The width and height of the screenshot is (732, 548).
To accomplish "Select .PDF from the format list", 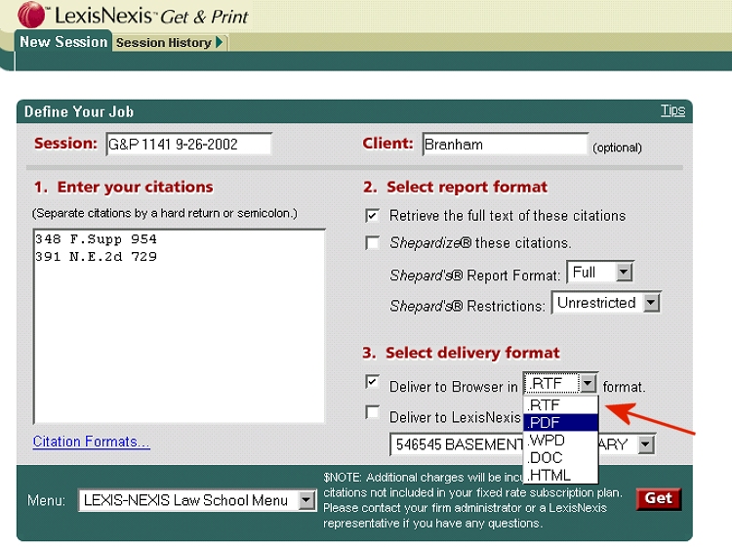I will (x=560, y=422).
